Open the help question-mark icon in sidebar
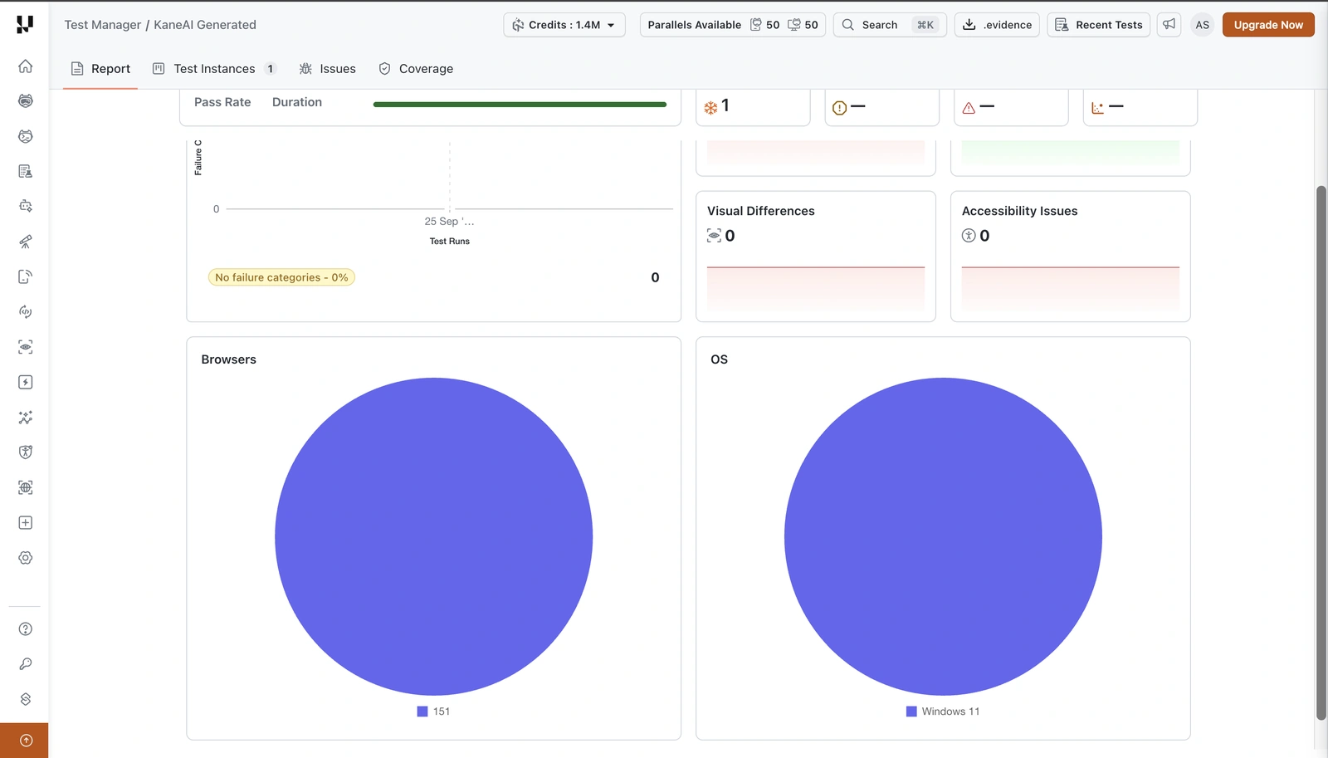The height and width of the screenshot is (758, 1328). pos(26,628)
